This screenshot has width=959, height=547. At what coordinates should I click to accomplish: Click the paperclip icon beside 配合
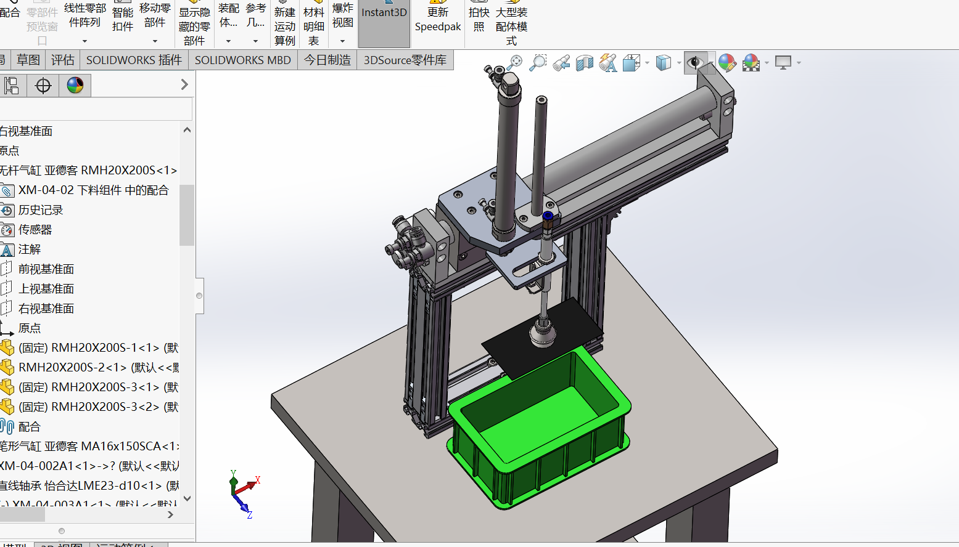coord(7,426)
